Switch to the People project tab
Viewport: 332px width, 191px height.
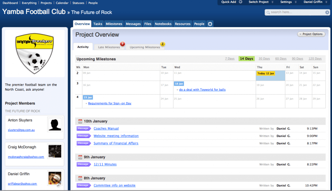199,24
